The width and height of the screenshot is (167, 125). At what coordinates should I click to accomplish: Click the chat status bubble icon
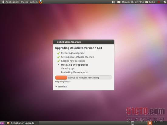tap(147, 2)
